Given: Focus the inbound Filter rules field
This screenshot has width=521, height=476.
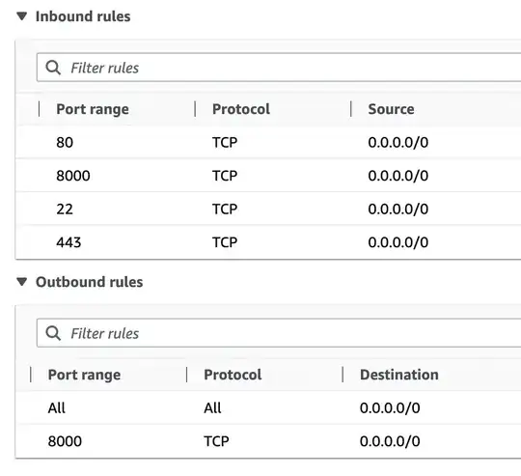Looking at the screenshot, I should pos(279,68).
